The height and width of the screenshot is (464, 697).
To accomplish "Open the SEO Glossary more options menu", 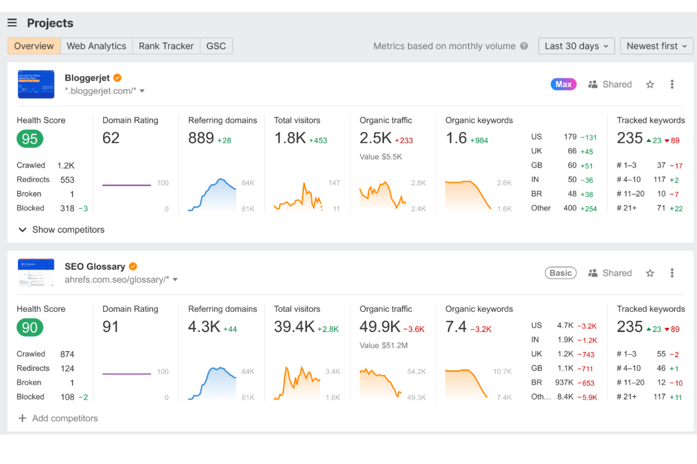I will (672, 273).
